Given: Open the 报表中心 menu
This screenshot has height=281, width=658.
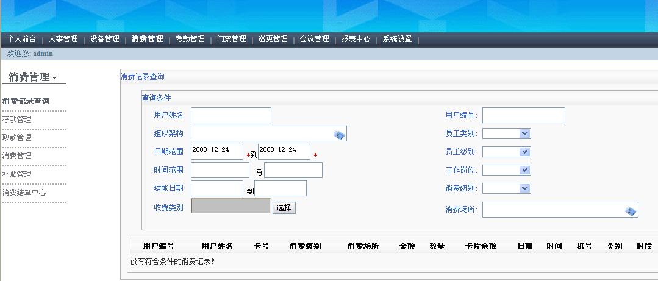Looking at the screenshot, I should click(x=356, y=40).
